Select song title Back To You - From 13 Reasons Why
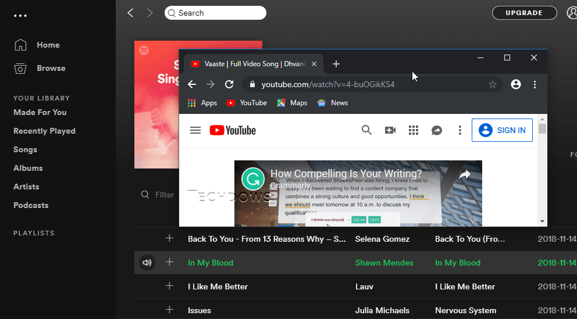 267,239
